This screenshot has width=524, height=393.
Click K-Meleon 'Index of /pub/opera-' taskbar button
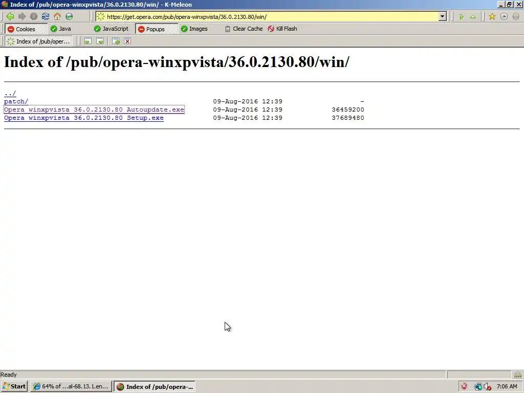(155, 387)
